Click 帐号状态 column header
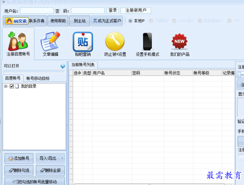Viewport: 244px width, 185px height. pos(178,73)
